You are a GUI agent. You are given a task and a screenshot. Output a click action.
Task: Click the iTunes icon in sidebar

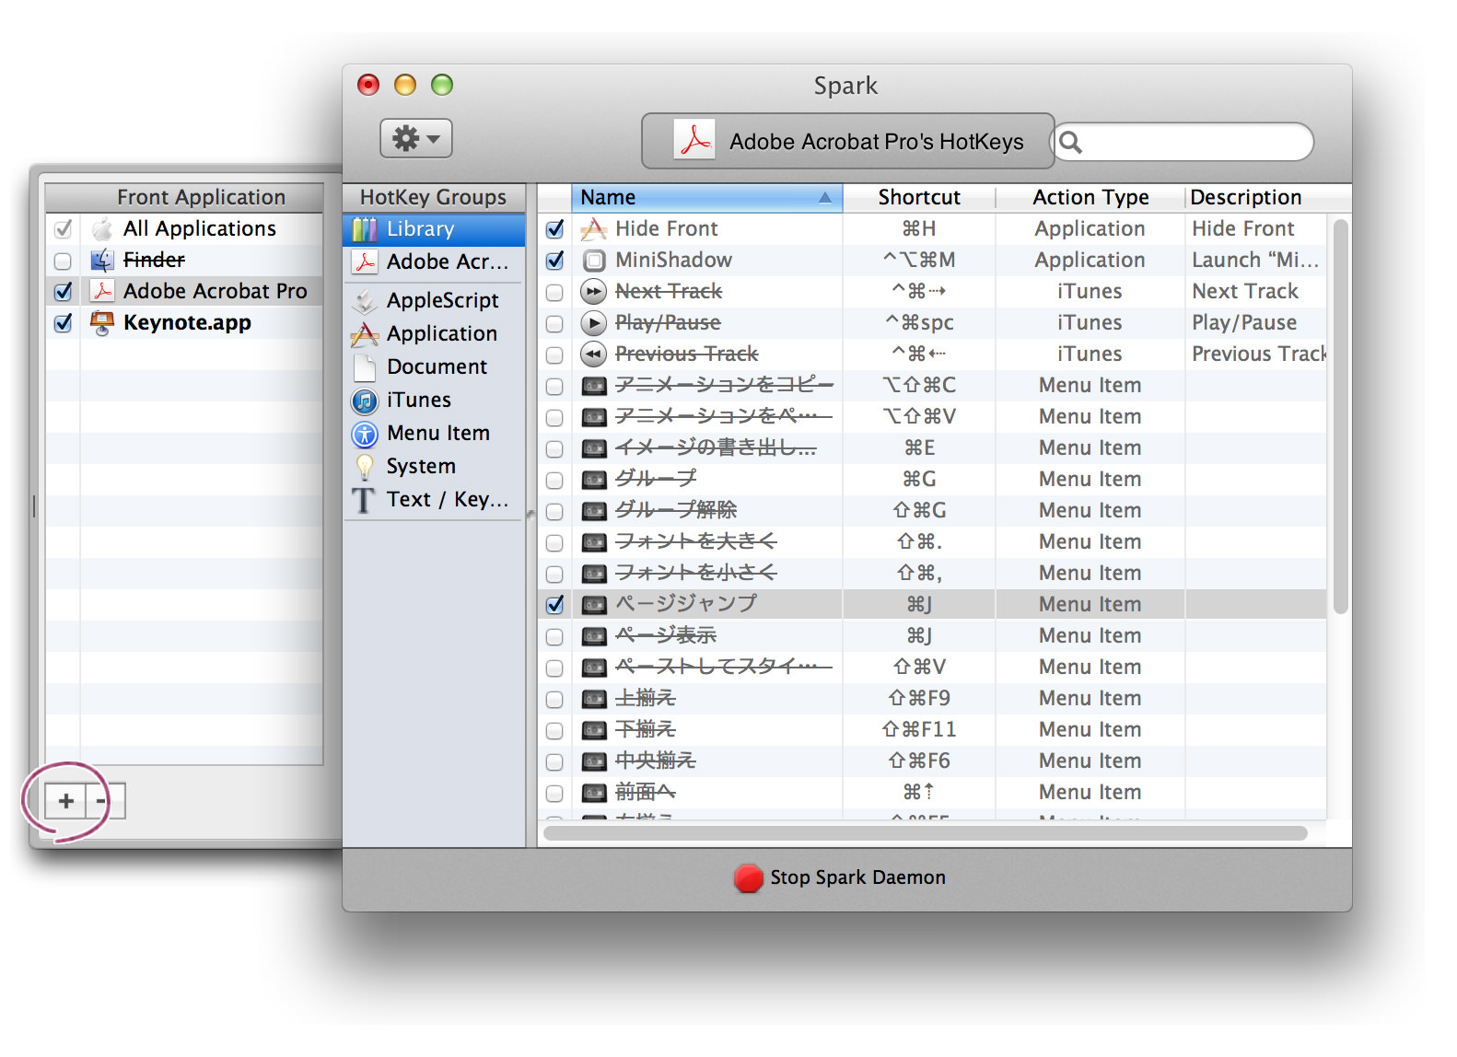[x=366, y=401]
